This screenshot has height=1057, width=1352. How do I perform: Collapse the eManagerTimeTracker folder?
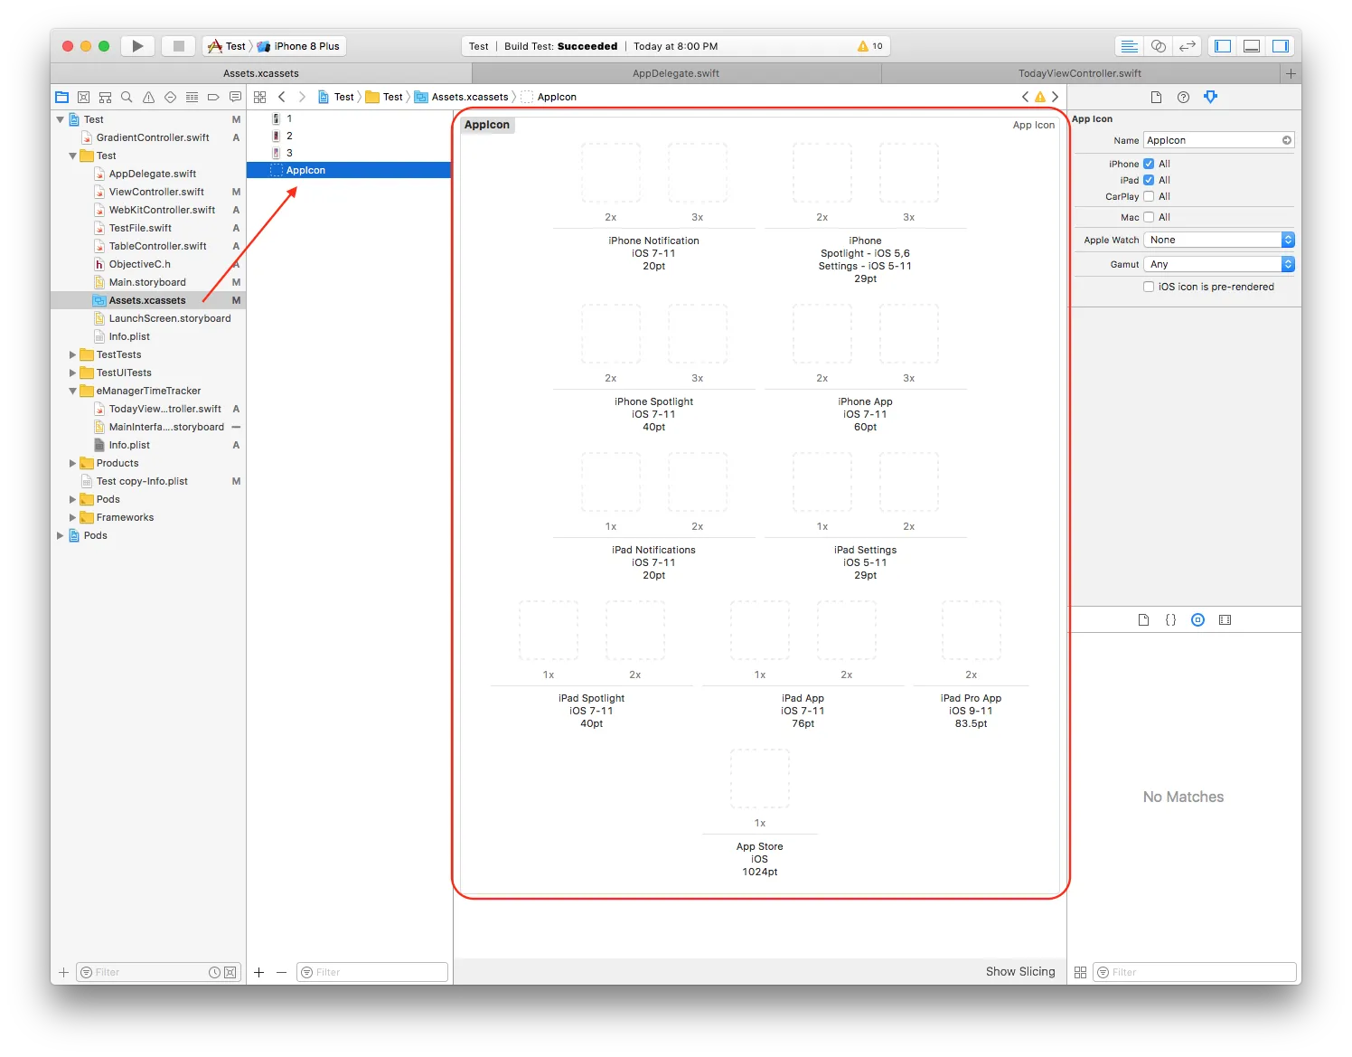click(73, 391)
